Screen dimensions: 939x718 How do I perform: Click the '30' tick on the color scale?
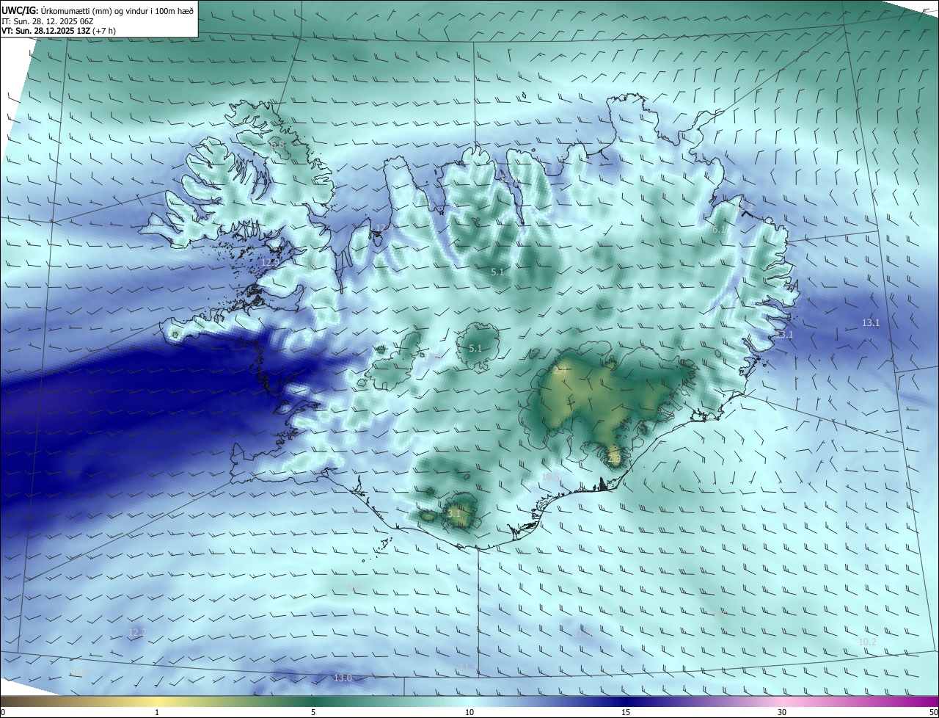coord(782,712)
